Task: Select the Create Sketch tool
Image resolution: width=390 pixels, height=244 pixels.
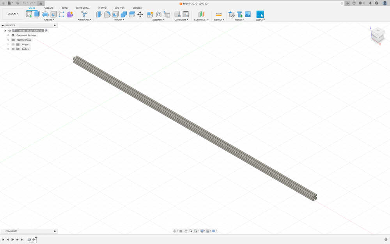Action: tap(29, 14)
